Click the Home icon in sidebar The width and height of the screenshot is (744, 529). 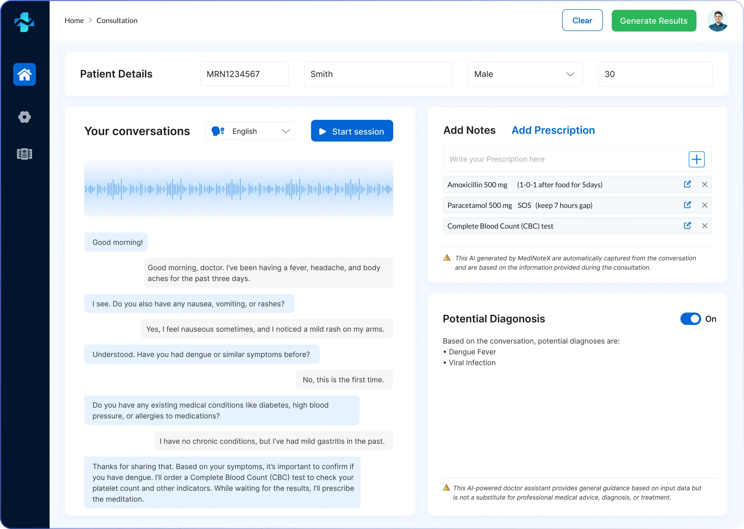click(24, 74)
